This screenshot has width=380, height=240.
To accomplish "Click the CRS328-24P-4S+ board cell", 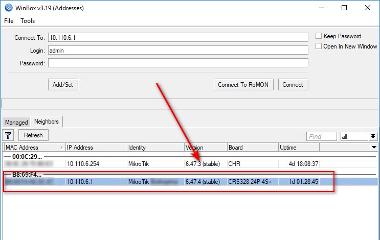I will pos(250,182).
